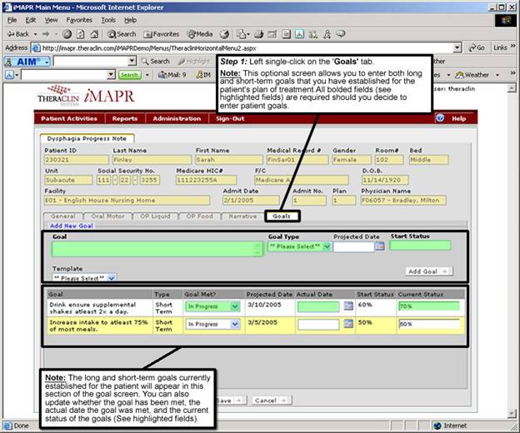Open the History icon beside Media
Screen dimensions: 520x433
pos(224,34)
